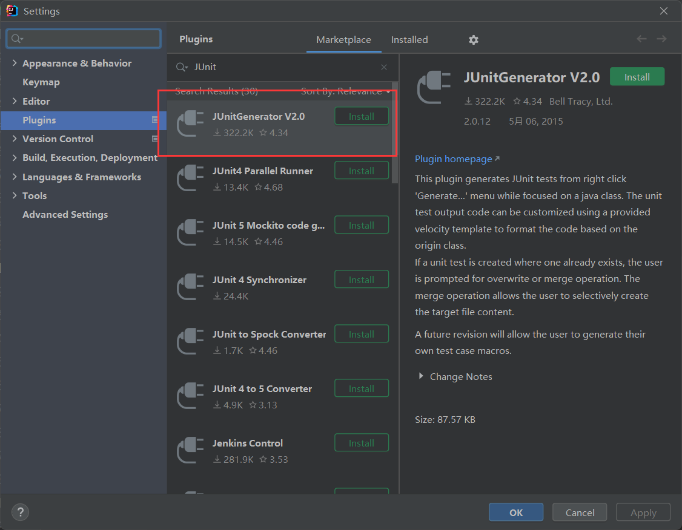The height and width of the screenshot is (530, 682).
Task: Click JUnit 4 to 5 Converter plug icon
Action: point(191,396)
